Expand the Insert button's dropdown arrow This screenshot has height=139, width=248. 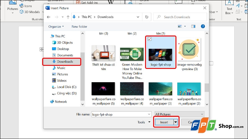coord(176,122)
